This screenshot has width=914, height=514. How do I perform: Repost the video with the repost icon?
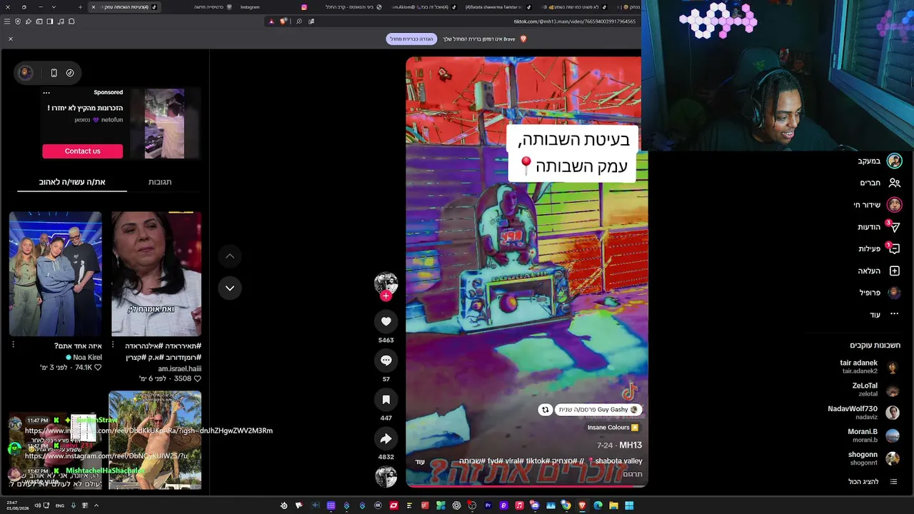546,410
